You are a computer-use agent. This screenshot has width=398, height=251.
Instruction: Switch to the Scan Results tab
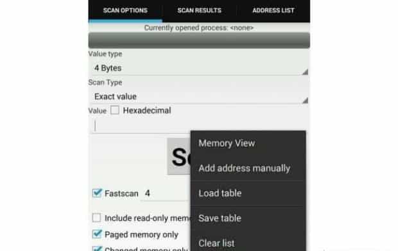tap(199, 10)
